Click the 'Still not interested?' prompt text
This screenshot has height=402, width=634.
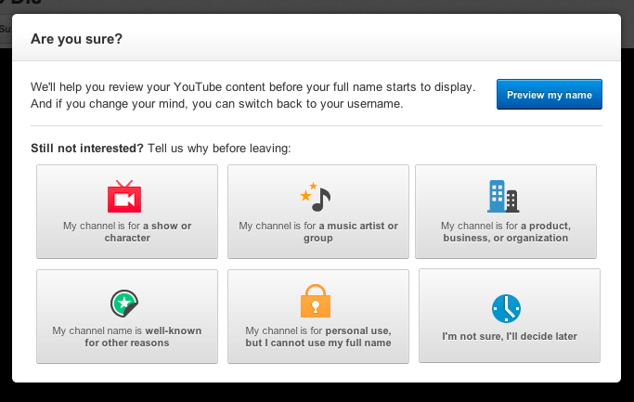click(87, 149)
